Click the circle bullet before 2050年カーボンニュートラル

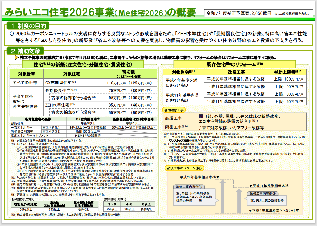(11, 34)
